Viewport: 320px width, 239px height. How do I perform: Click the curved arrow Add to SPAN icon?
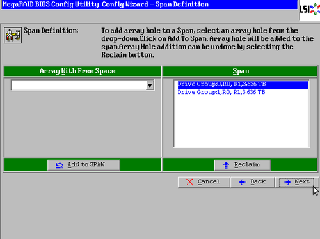(x=60, y=165)
